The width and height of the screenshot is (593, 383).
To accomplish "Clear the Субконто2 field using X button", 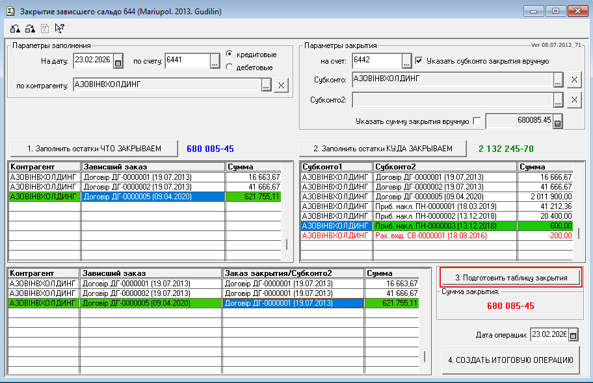I will (573, 100).
